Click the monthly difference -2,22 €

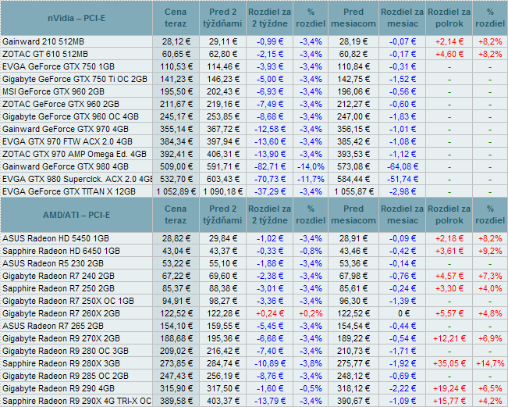(x=403, y=388)
